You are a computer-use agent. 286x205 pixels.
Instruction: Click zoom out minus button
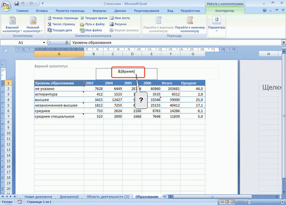pos(250,202)
